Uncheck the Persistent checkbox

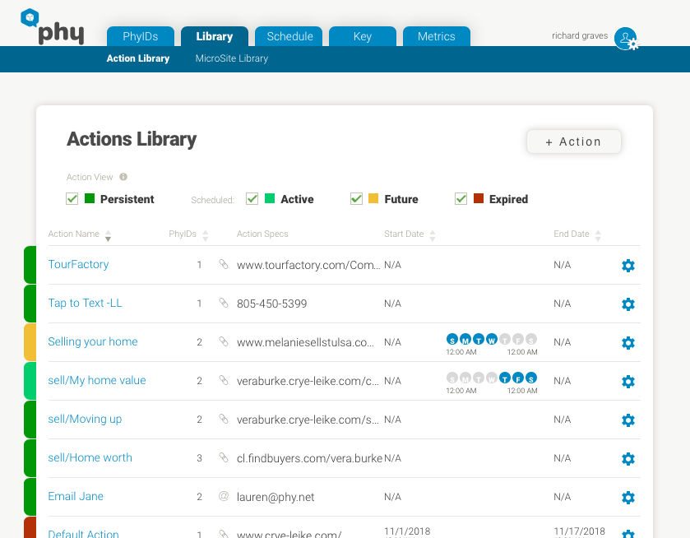72,199
